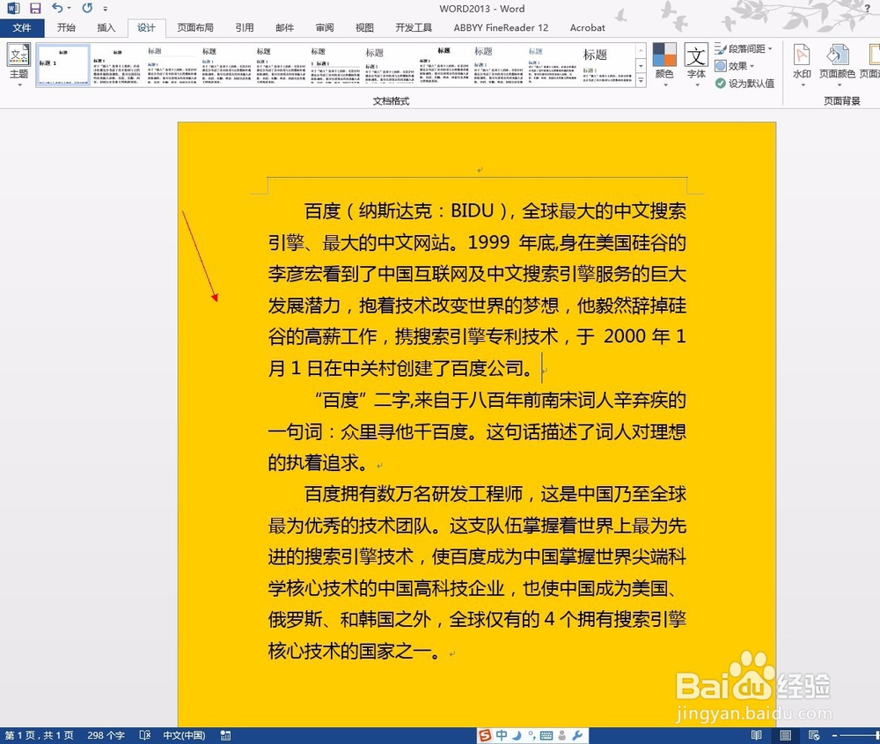Click the 中文(中国) language indicator
The height and width of the screenshot is (744, 880).
[x=184, y=735]
